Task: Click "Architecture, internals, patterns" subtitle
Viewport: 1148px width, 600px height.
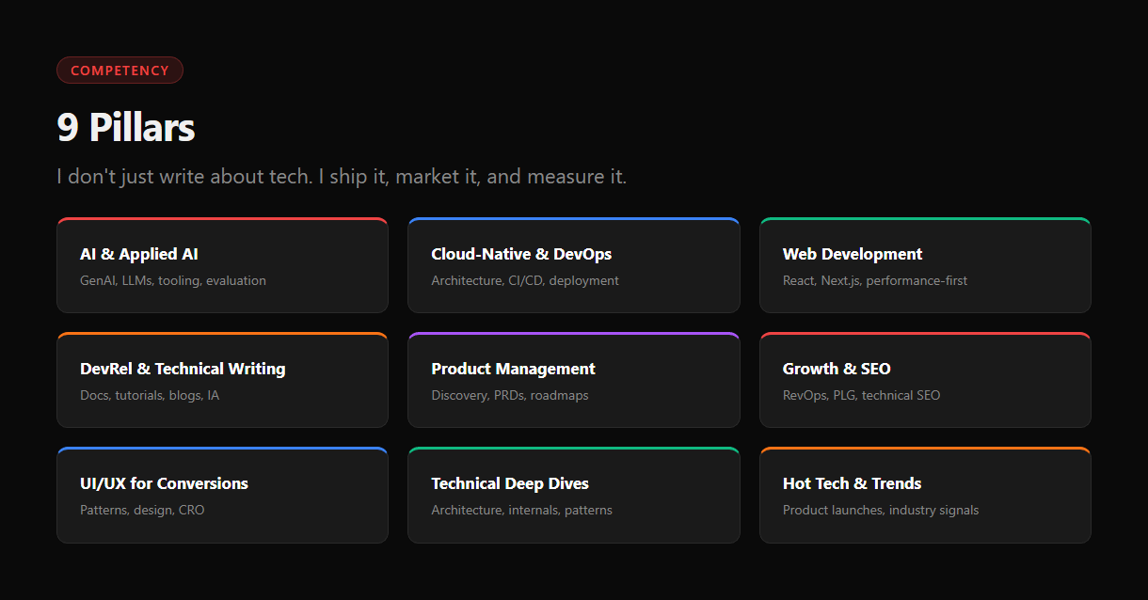Action: (522, 510)
